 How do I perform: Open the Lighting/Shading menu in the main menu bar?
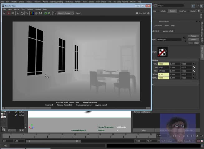pos(57,2)
